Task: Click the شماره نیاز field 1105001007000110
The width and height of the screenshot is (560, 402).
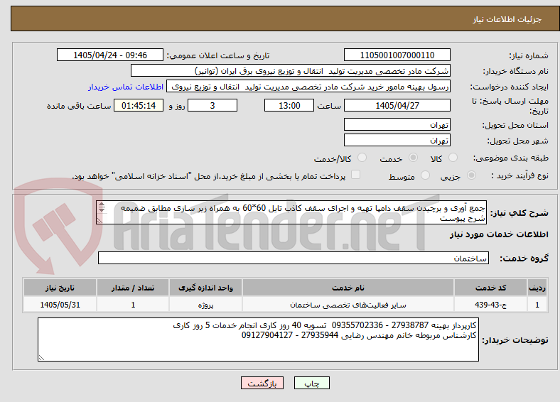Action: (x=397, y=55)
